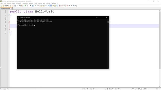Click the 'UTF-8' status bar entry
The height and width of the screenshot is (90, 161).
tap(145, 89)
